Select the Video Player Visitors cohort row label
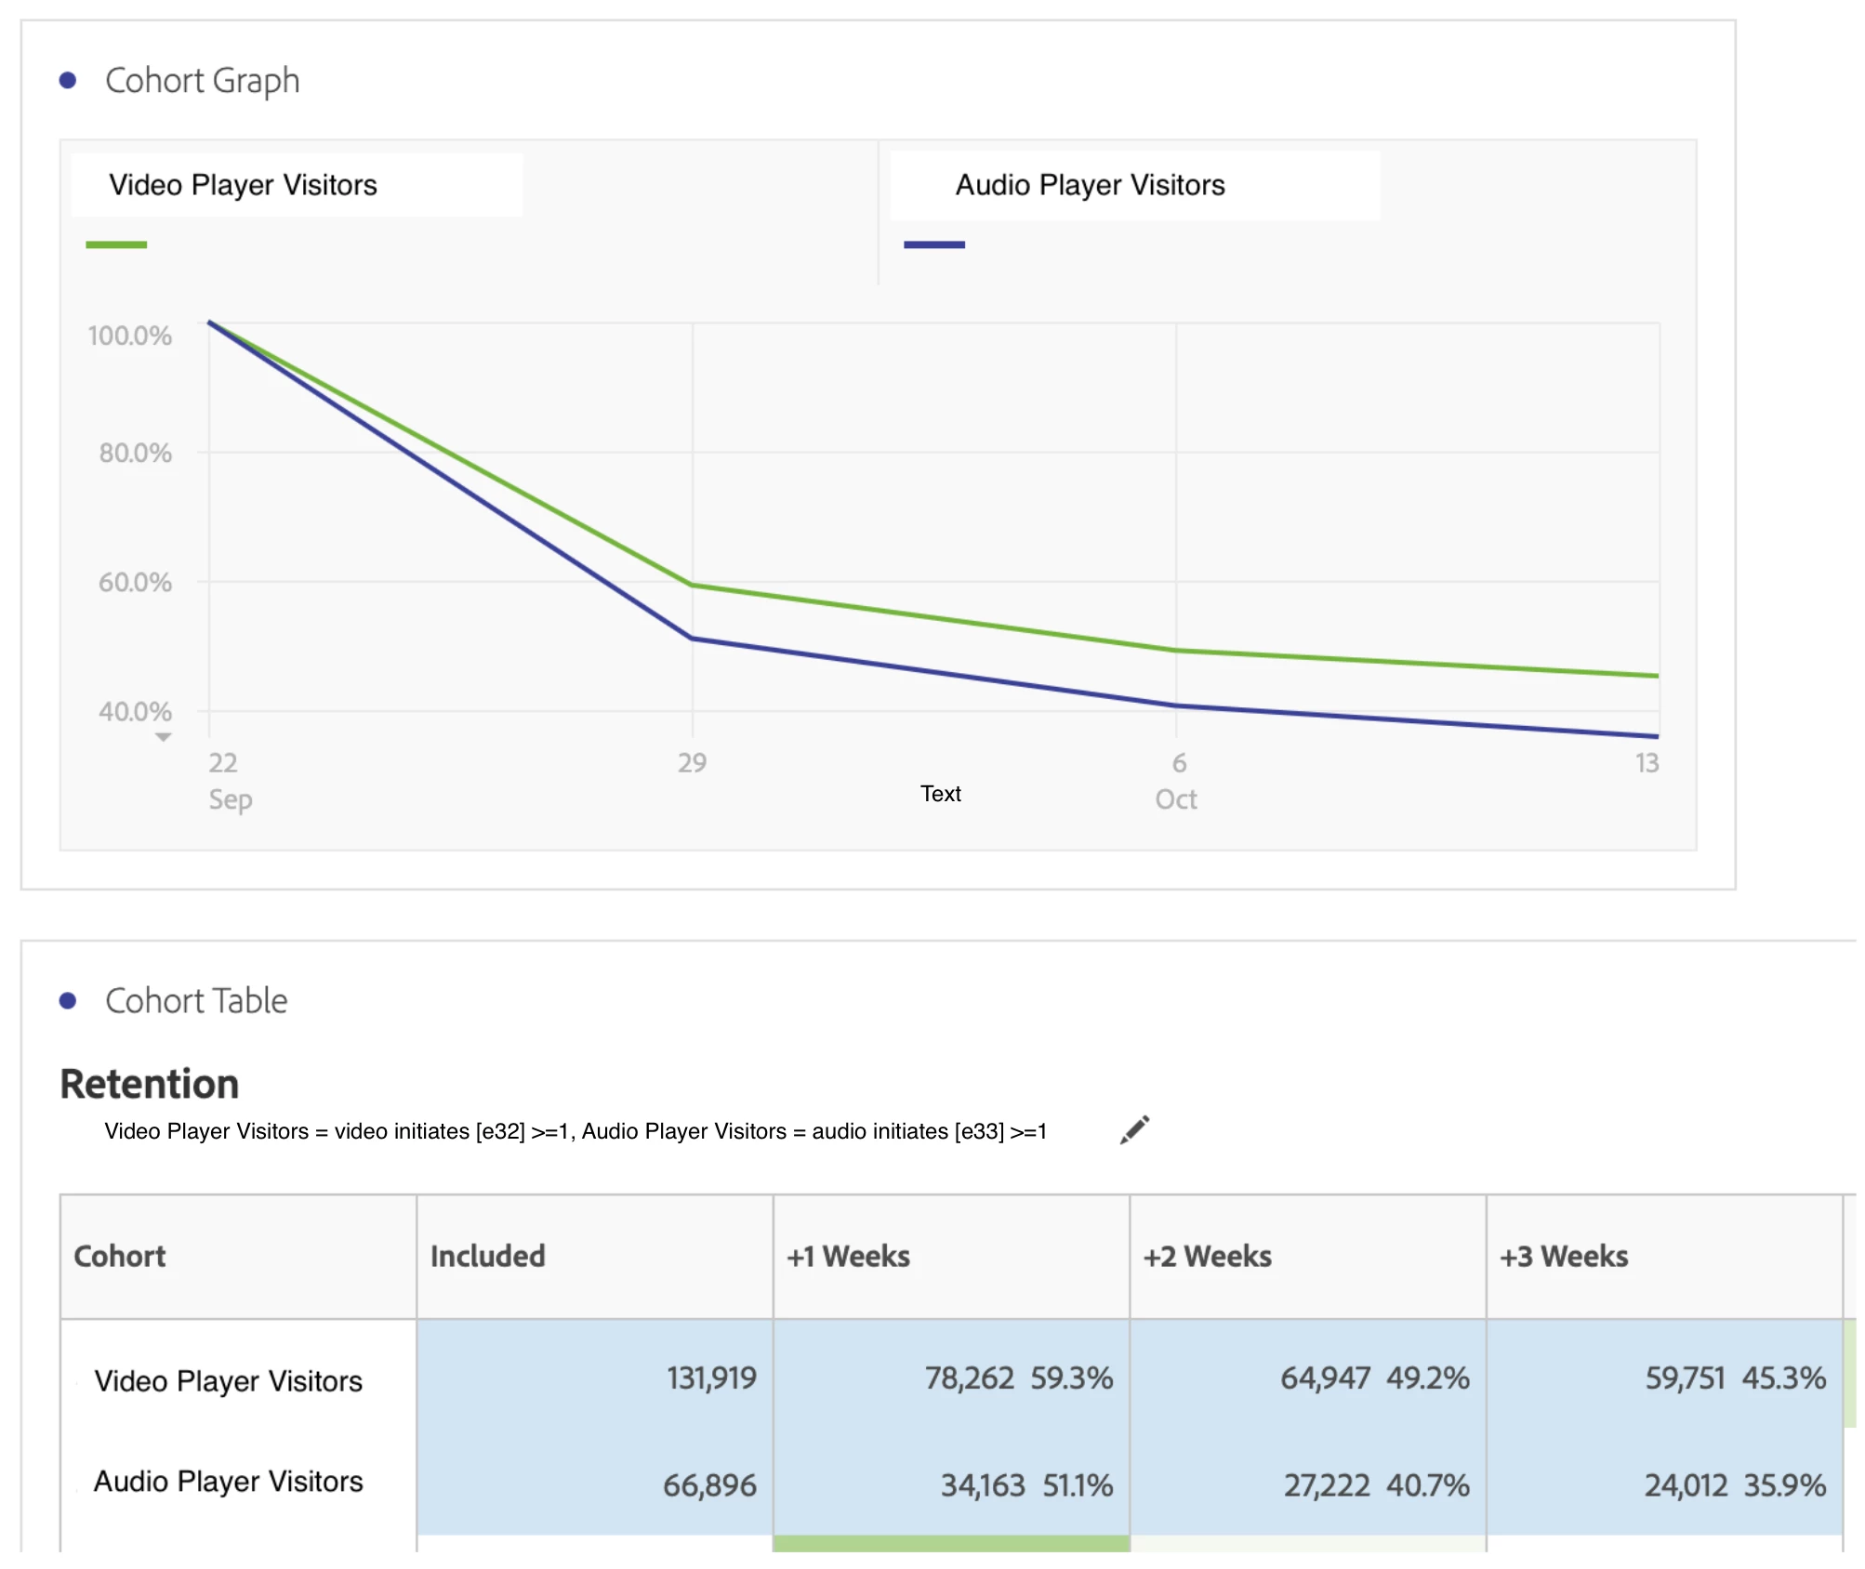This screenshot has height=1569, width=1865. pyautogui.click(x=228, y=1381)
